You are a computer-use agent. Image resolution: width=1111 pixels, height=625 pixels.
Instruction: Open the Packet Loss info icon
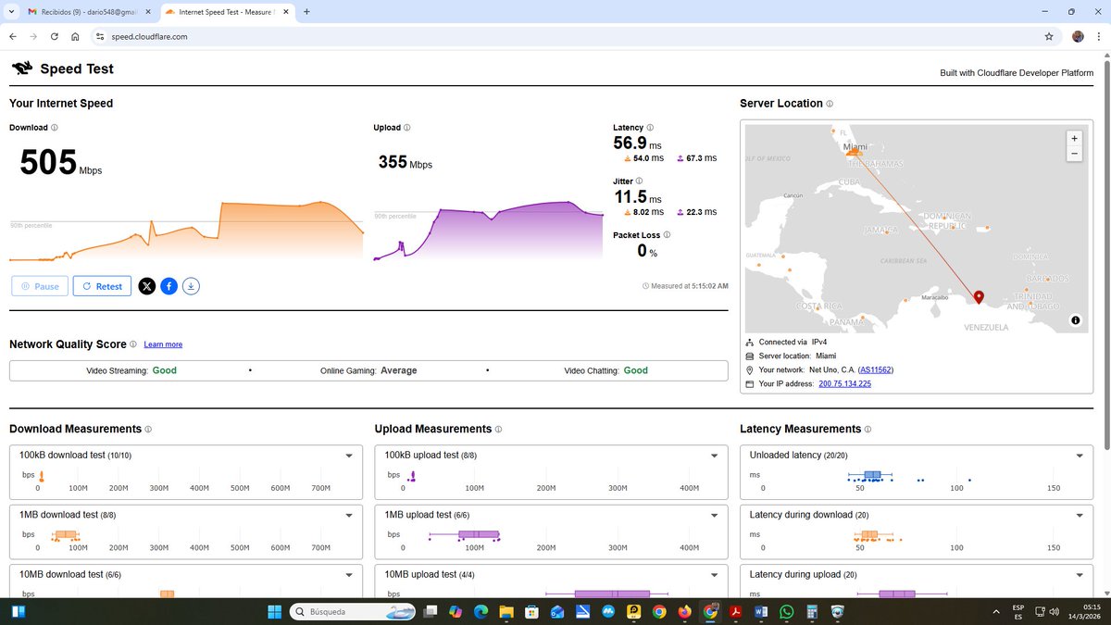point(667,235)
